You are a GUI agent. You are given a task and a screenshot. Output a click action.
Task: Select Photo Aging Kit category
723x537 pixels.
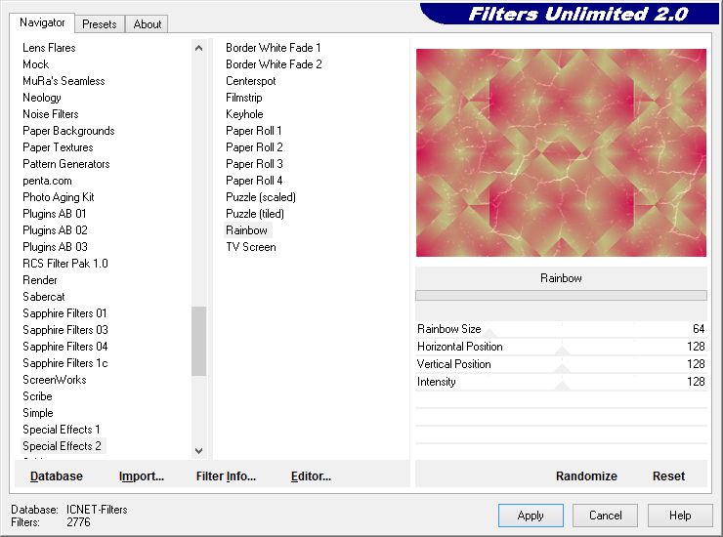(58, 197)
